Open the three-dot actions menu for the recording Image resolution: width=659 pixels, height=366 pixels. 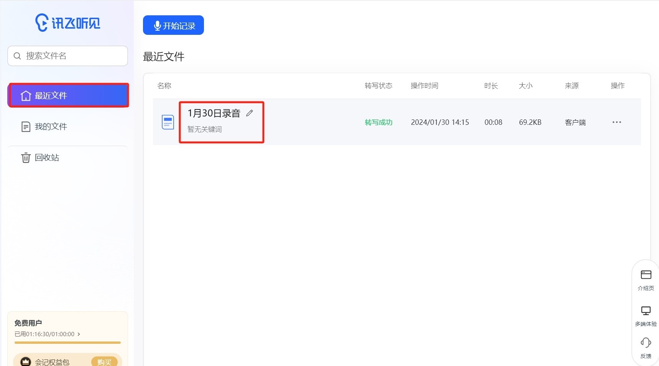click(616, 122)
